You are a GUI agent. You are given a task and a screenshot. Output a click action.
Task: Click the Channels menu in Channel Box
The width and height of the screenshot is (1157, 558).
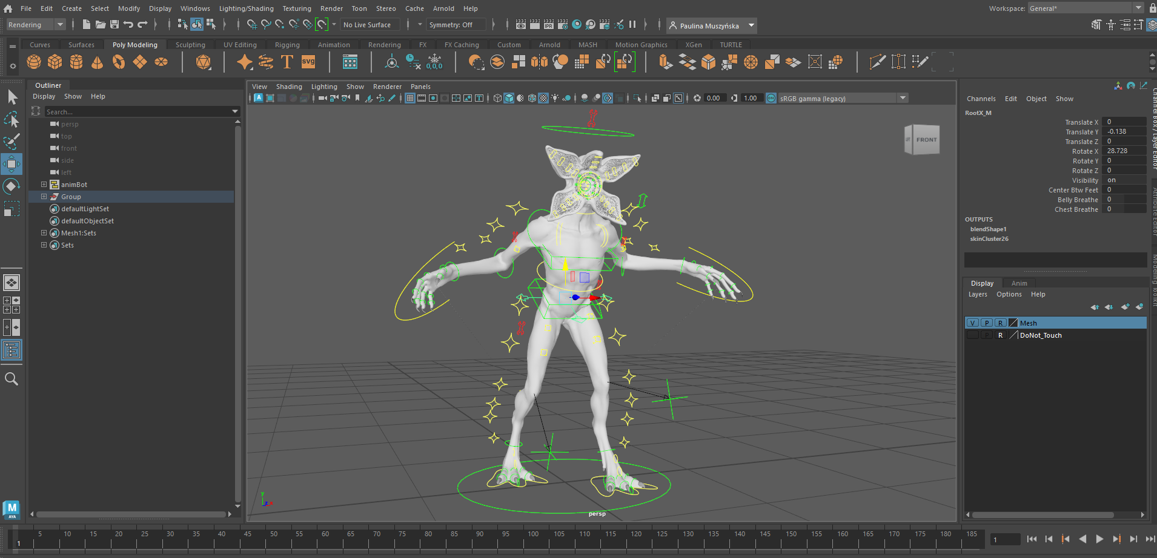tap(981, 99)
